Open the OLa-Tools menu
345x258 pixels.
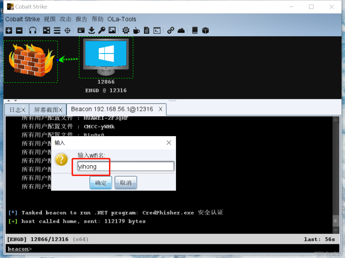click(x=122, y=19)
